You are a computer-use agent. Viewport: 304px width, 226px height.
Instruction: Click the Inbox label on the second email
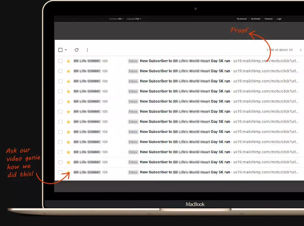pyautogui.click(x=133, y=71)
